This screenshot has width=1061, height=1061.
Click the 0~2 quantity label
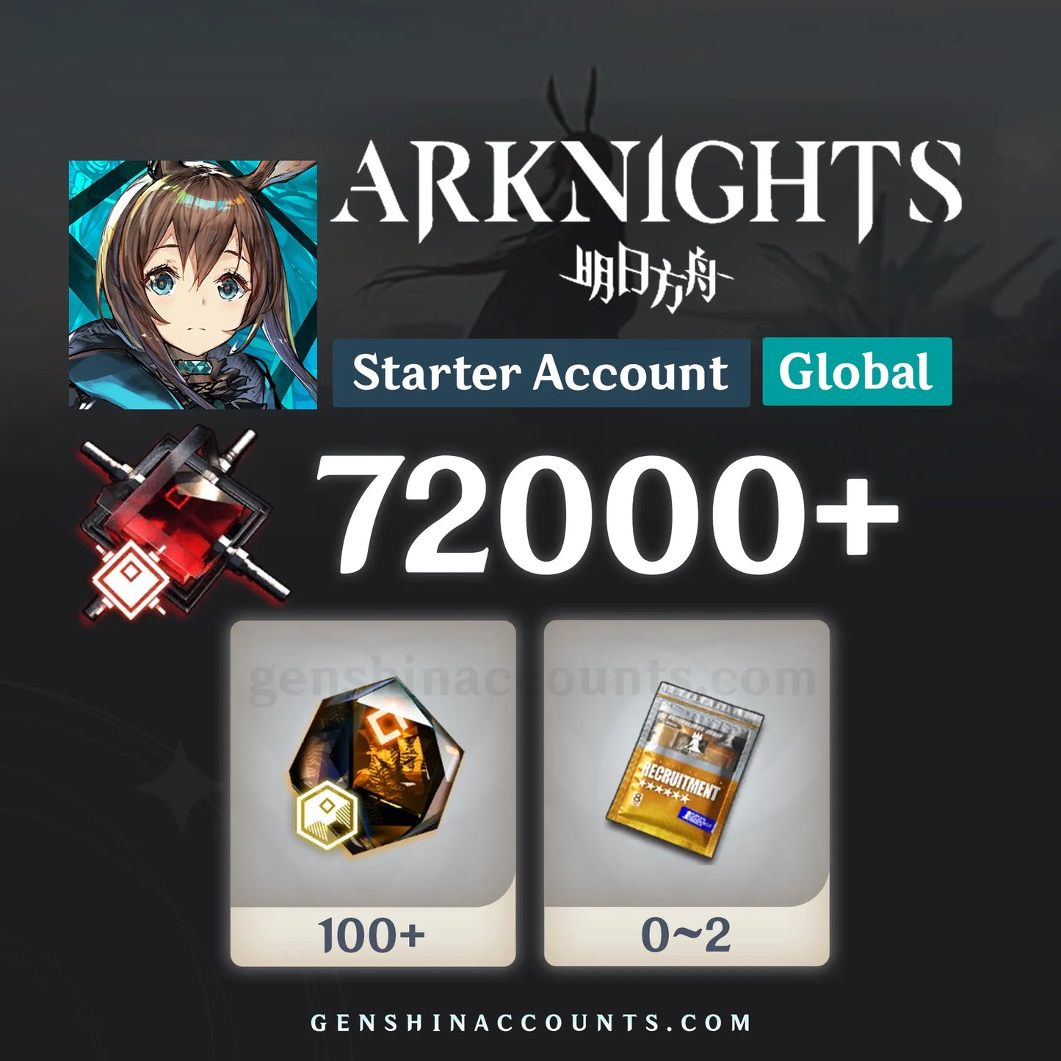686,935
